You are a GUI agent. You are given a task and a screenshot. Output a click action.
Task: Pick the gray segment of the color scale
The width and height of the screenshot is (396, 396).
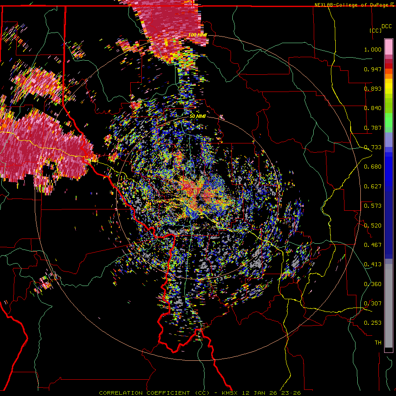click(x=389, y=306)
